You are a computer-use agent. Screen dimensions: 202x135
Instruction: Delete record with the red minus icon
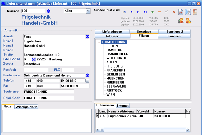click(x=159, y=12)
